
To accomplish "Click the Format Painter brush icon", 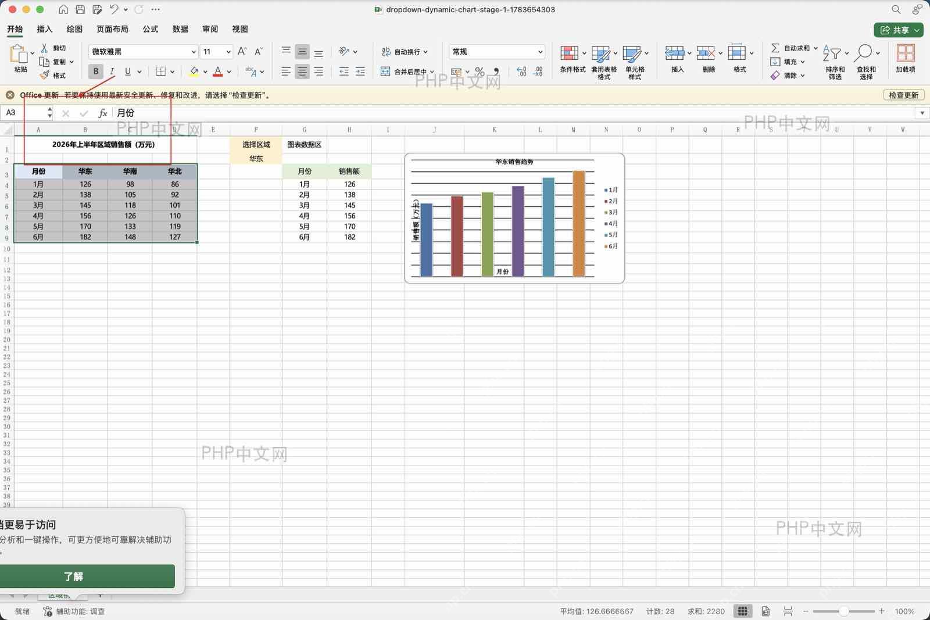I will pos(45,76).
